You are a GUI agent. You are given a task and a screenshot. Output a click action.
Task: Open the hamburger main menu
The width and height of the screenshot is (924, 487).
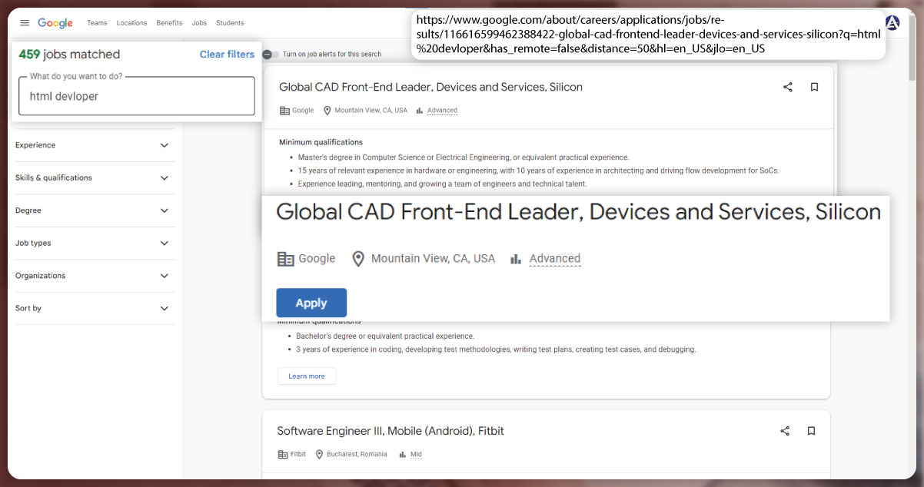click(x=25, y=23)
